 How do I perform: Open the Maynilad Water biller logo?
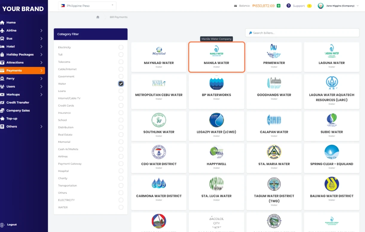click(x=159, y=51)
